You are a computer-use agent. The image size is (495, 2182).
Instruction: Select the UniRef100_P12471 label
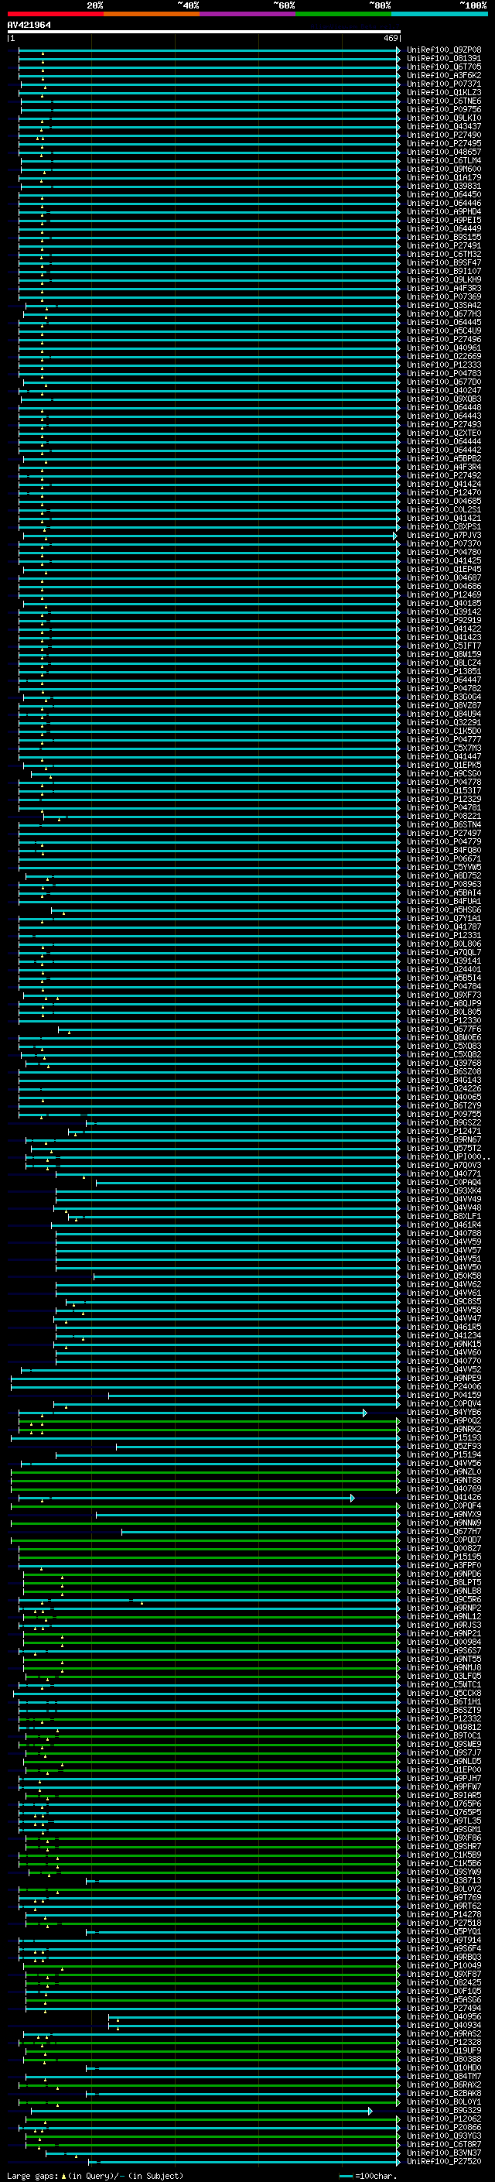[x=443, y=1131]
